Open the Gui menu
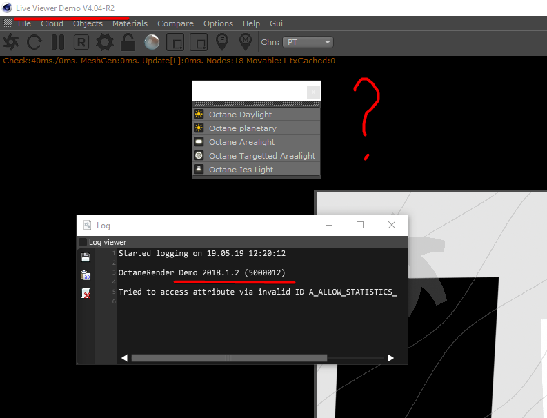547x418 pixels. tap(276, 23)
